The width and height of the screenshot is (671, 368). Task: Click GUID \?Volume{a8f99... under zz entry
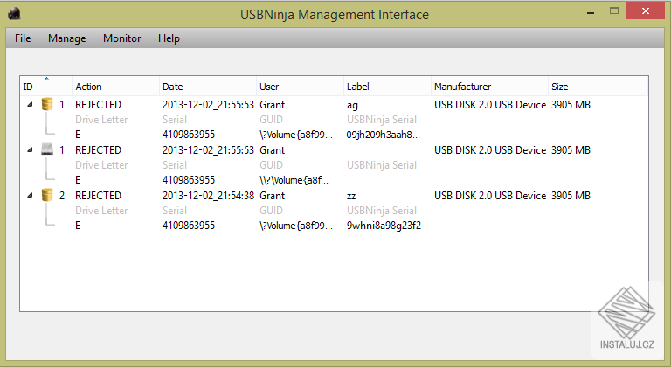(295, 226)
